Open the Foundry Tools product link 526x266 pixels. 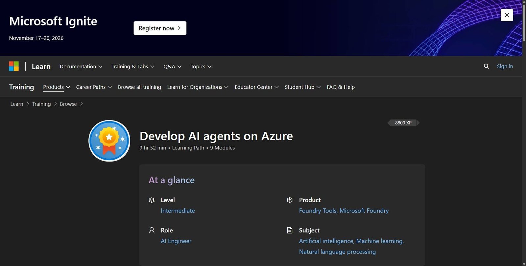click(x=318, y=211)
